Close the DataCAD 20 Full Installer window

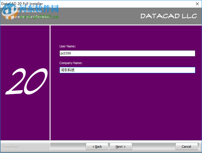197,4
